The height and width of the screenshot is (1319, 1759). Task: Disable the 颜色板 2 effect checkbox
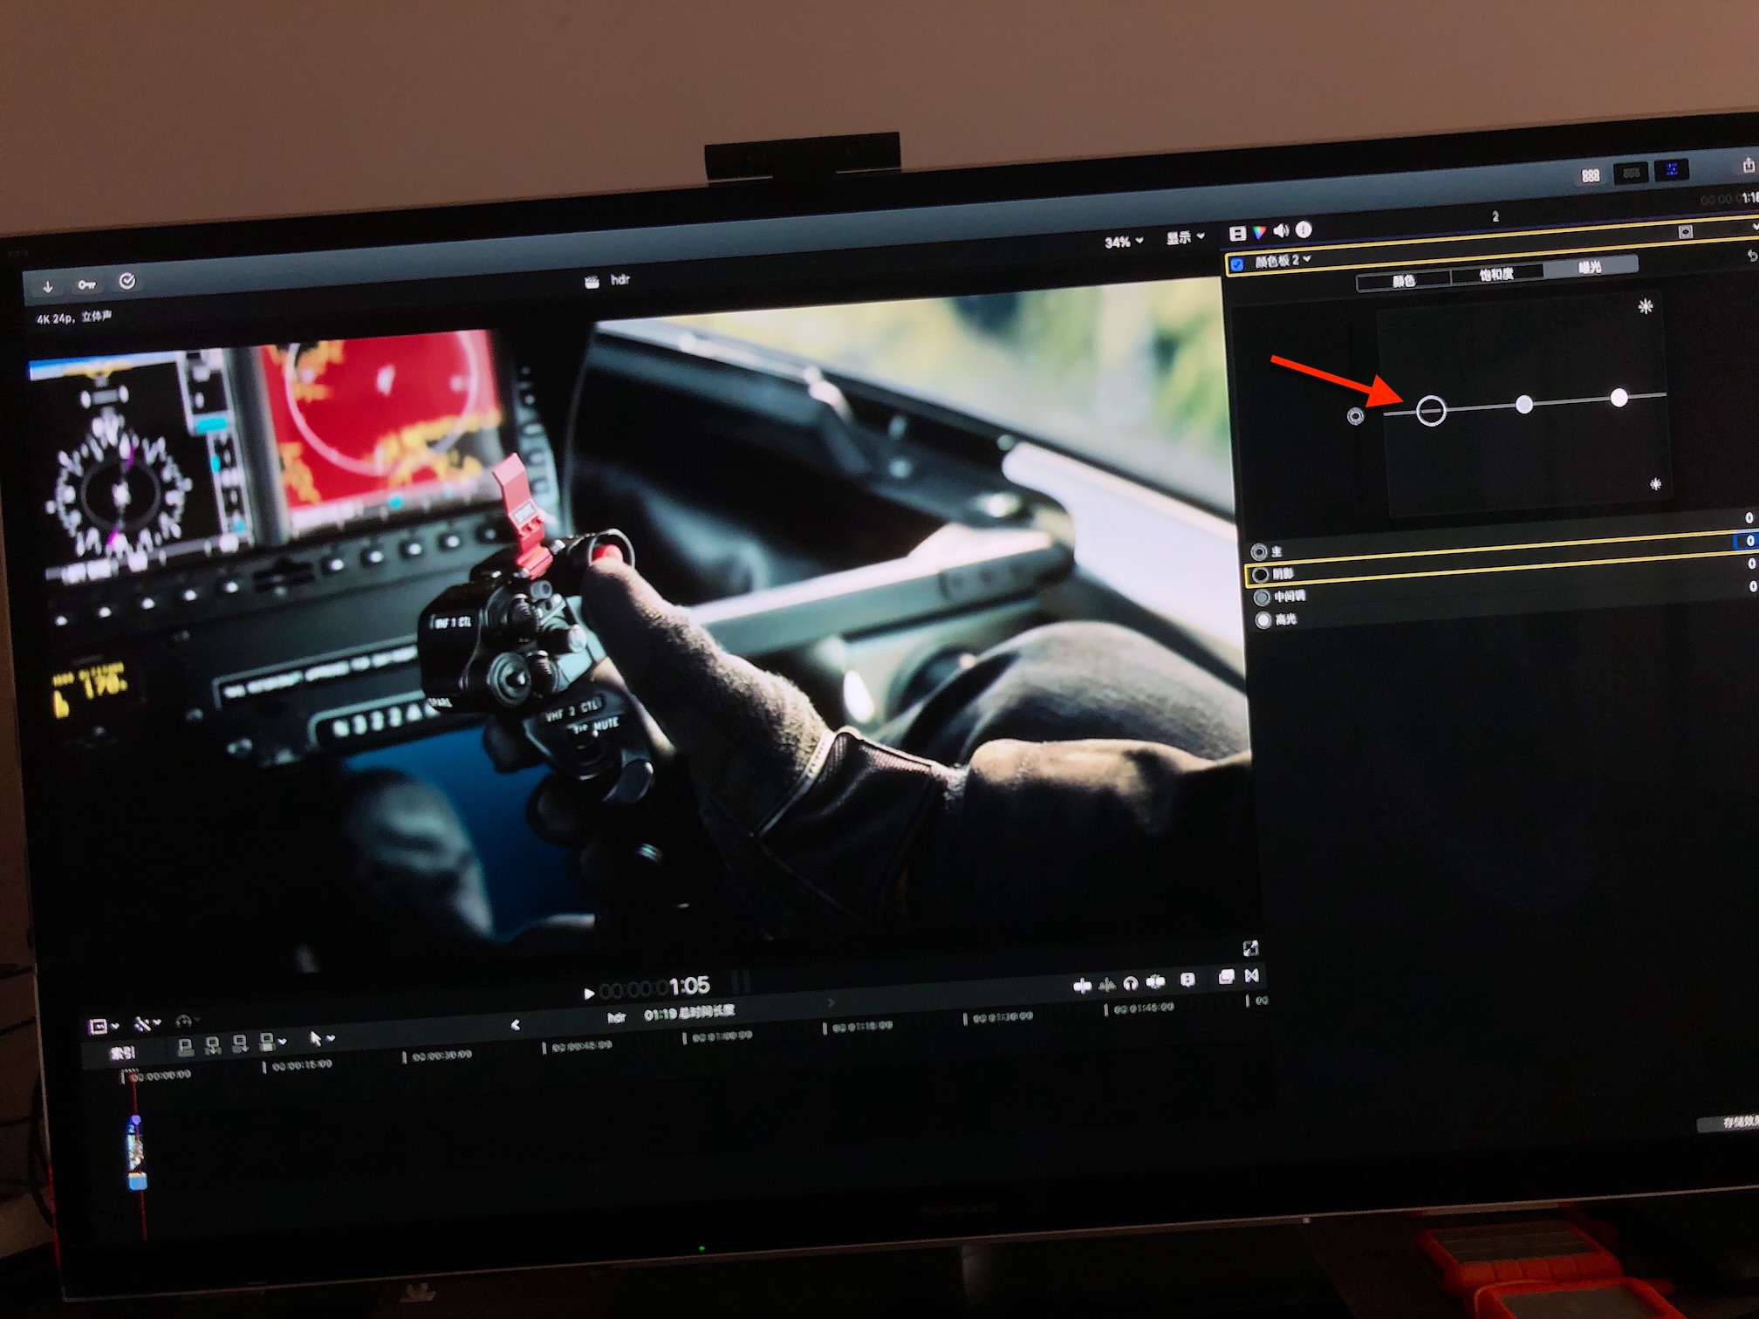pyautogui.click(x=1236, y=264)
